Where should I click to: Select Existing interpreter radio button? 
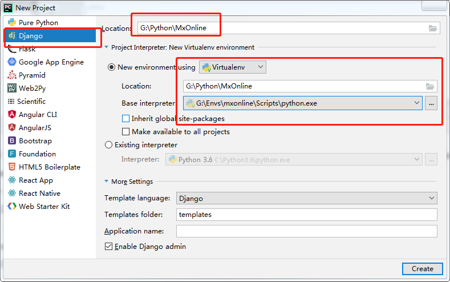point(108,145)
